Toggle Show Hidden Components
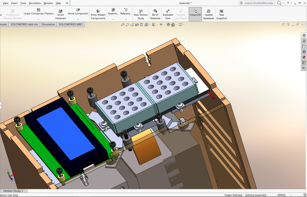The image size is (307, 197). coord(98,14)
